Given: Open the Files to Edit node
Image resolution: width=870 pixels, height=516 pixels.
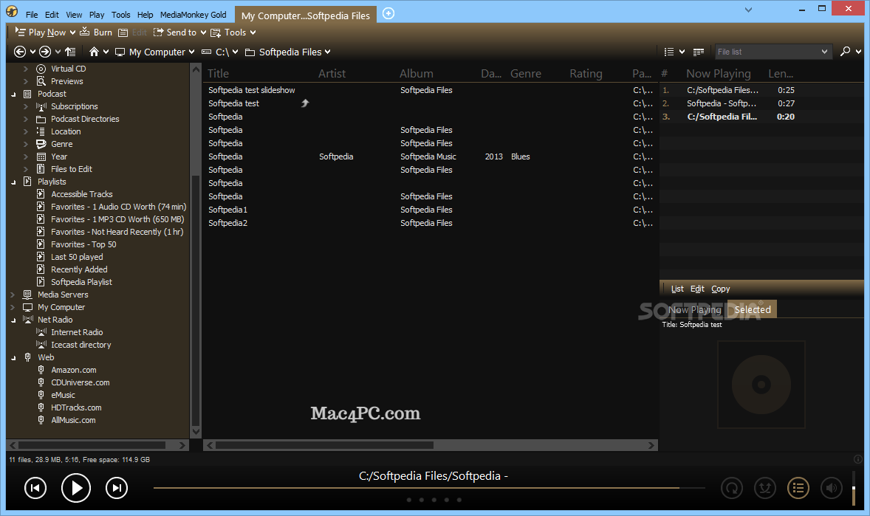Looking at the screenshot, I should click(72, 169).
